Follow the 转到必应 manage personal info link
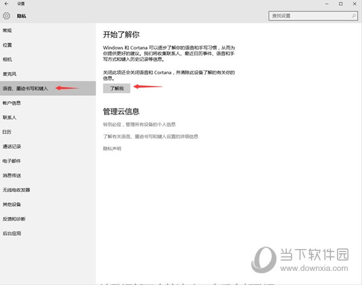 tap(139, 124)
